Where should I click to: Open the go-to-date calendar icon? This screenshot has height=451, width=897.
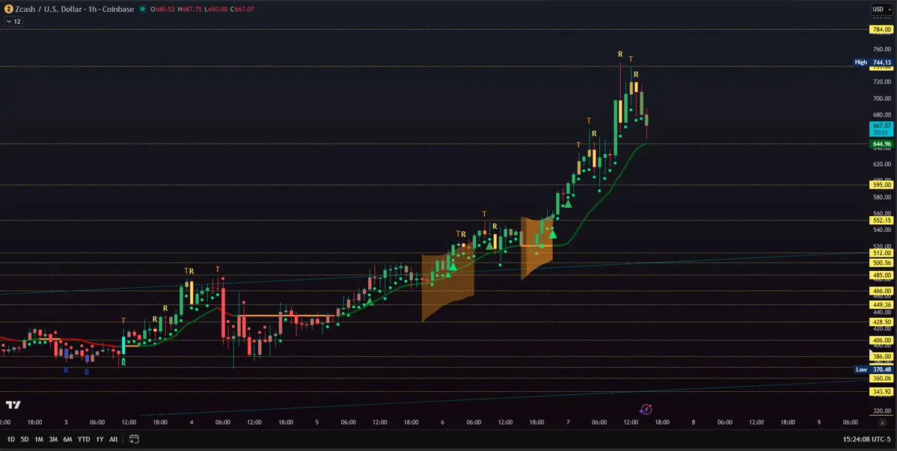tap(134, 439)
